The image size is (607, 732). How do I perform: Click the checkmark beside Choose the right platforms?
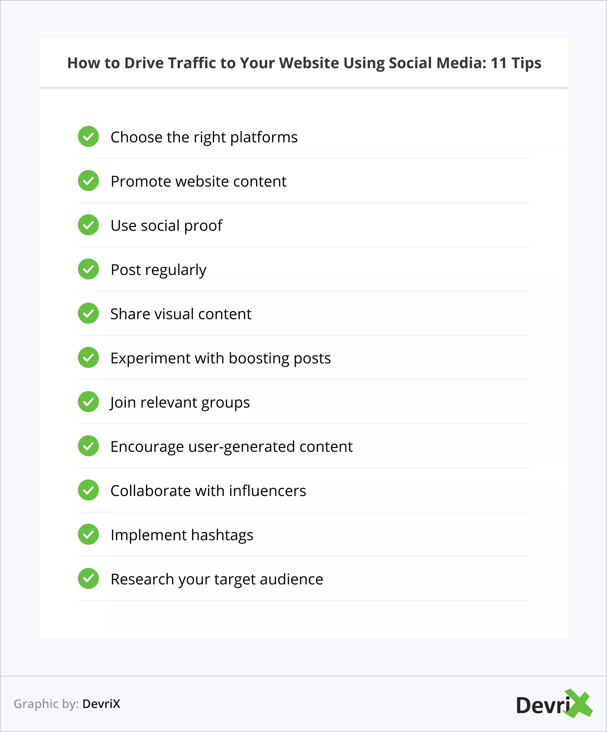point(88,137)
